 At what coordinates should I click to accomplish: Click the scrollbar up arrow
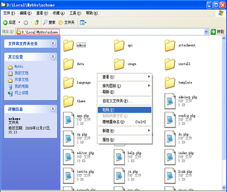(224, 38)
